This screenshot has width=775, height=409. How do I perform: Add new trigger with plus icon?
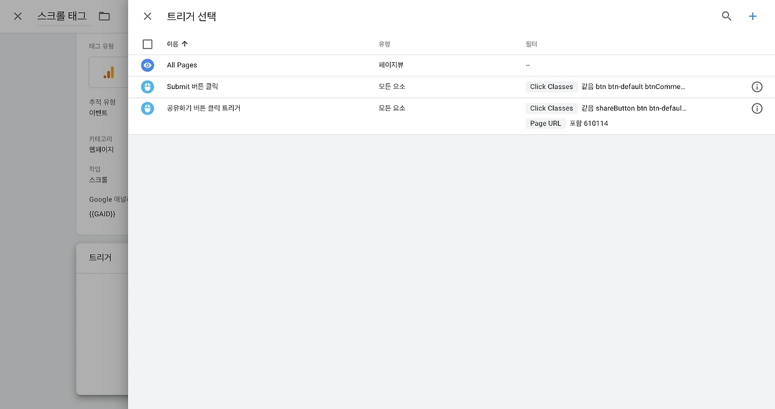[753, 16]
